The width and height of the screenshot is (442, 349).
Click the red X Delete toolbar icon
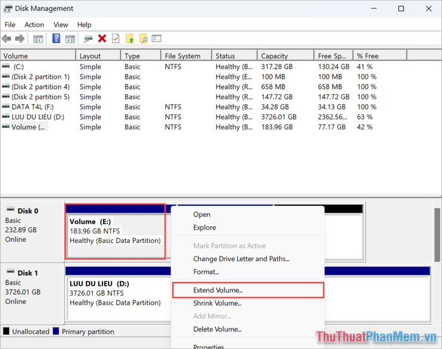[x=102, y=38]
